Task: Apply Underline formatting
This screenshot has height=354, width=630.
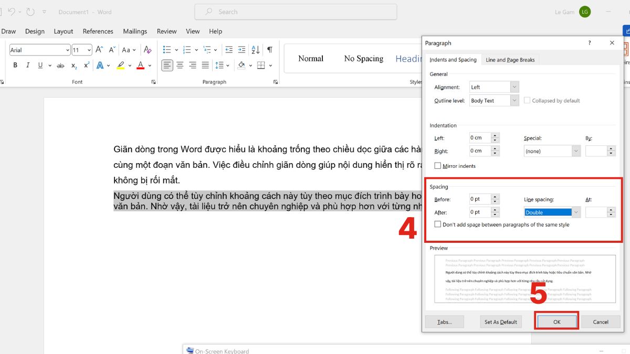Action: point(40,66)
